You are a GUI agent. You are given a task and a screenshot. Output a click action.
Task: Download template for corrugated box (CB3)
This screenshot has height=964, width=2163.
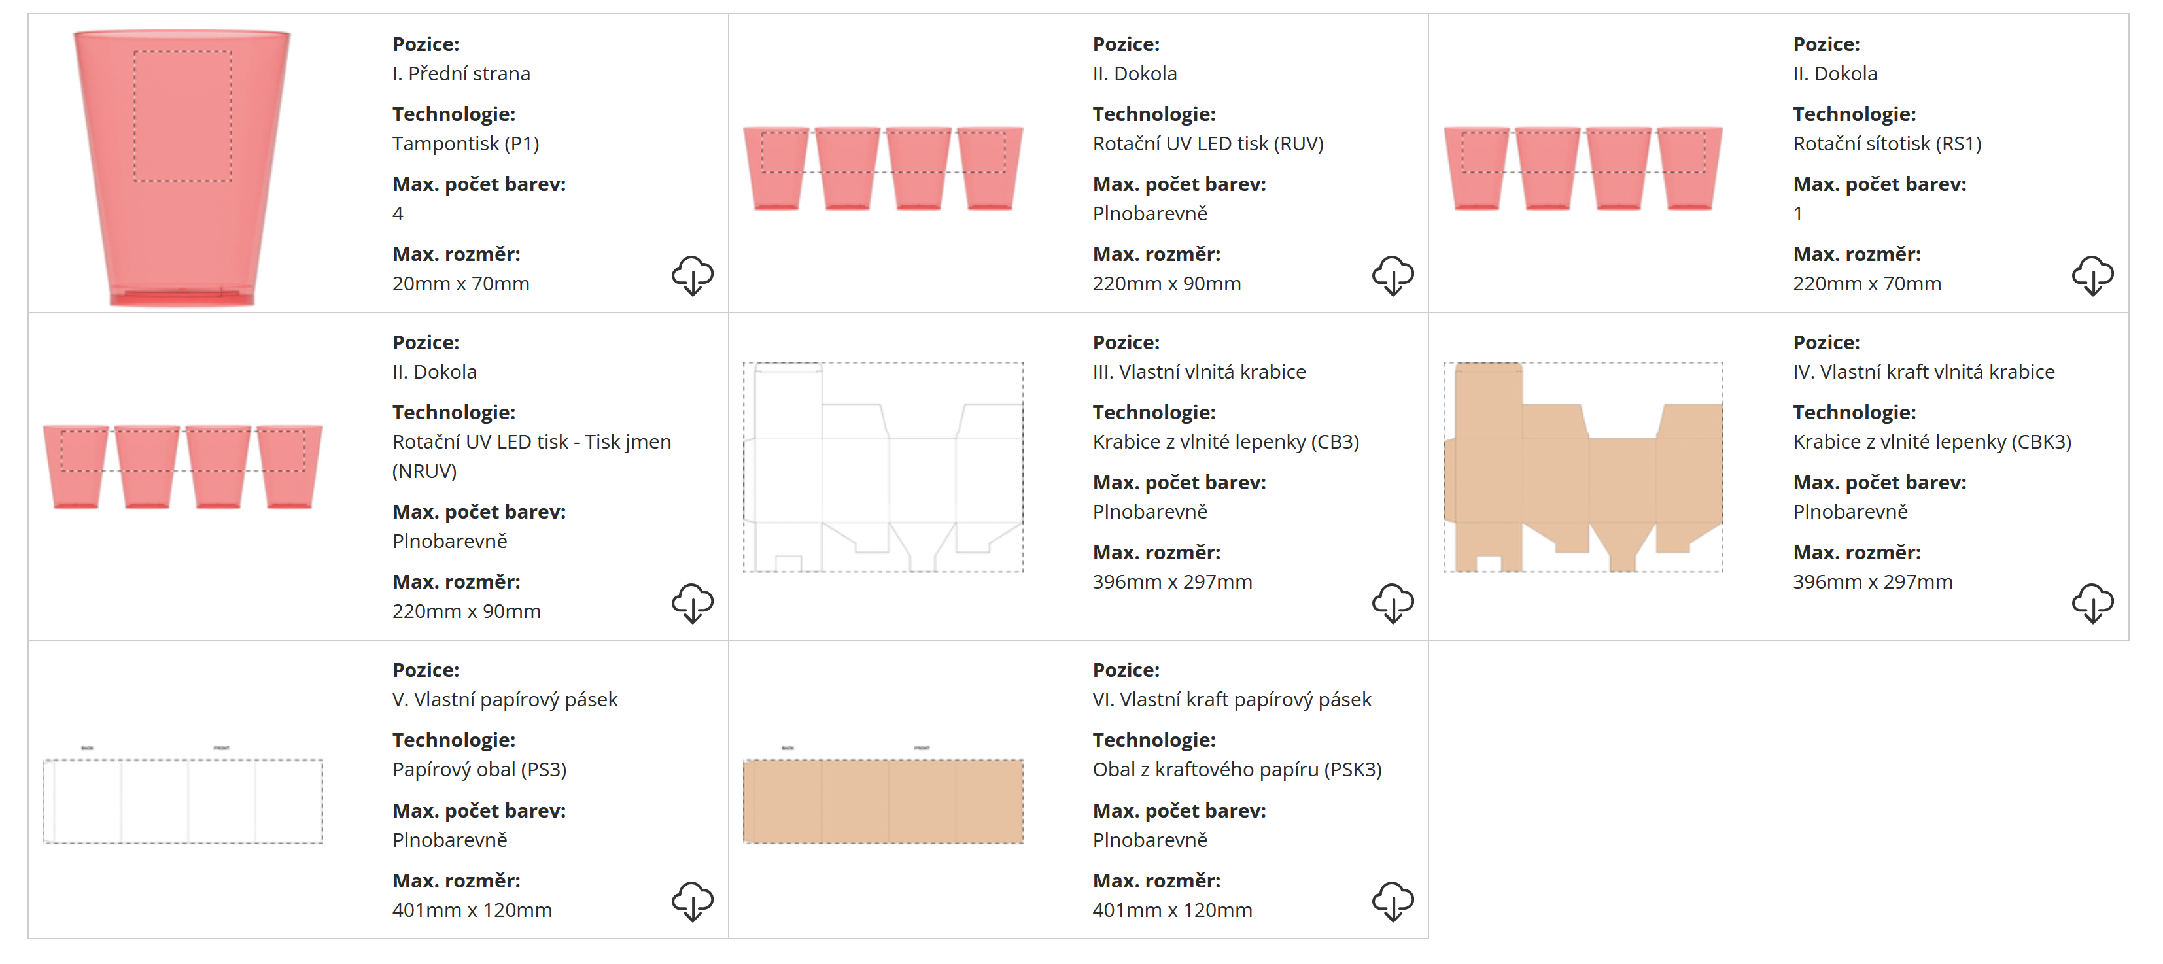(x=1392, y=603)
